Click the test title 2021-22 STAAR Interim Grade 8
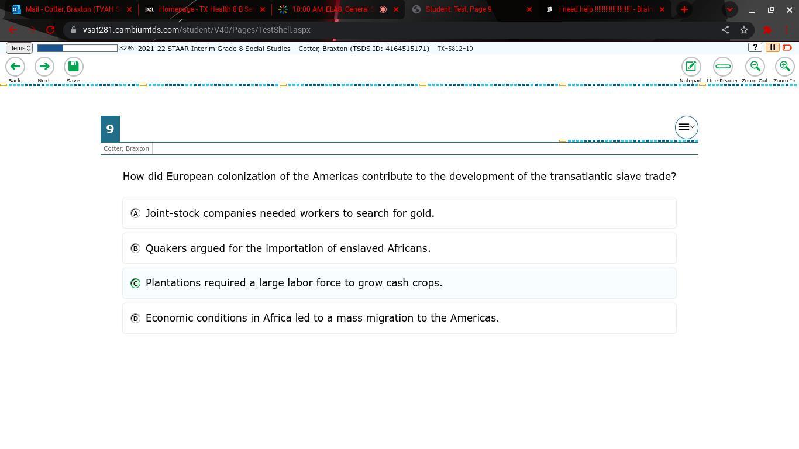This screenshot has width=799, height=449. (x=214, y=49)
